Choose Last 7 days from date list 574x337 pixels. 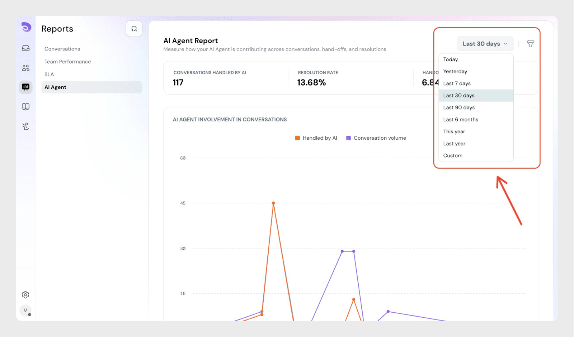click(457, 83)
